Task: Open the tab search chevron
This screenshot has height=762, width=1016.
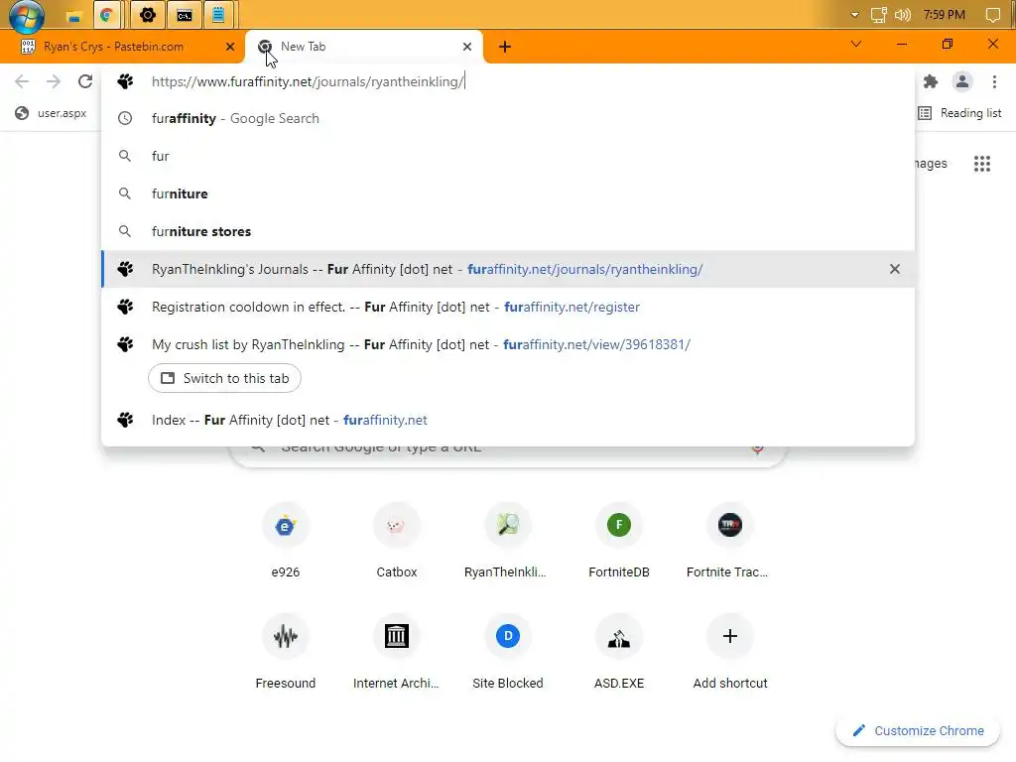Action: pos(856,44)
